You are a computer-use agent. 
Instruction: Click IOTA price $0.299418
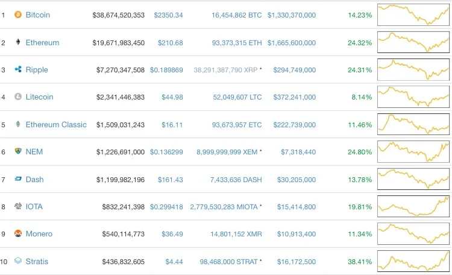click(166, 207)
